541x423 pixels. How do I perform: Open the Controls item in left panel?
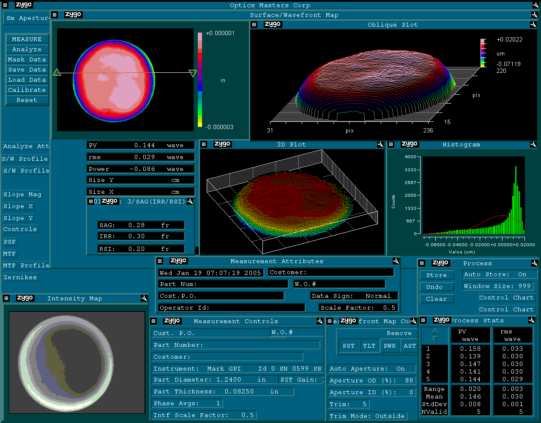click(20, 229)
